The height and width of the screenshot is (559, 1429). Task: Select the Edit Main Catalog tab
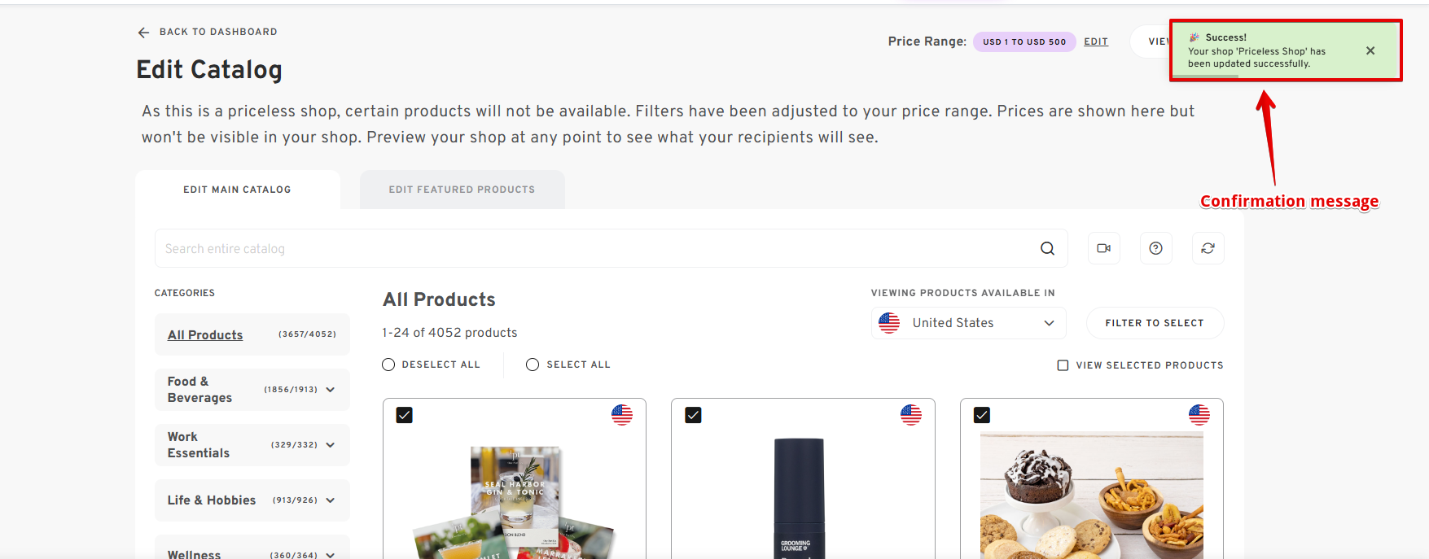click(x=237, y=190)
